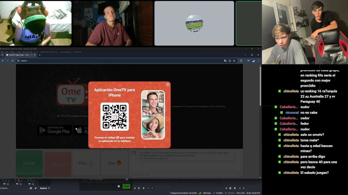Move the scene up with the arrow
Screen dimensions: 348x195
pyautogui.click(x=148, y=188)
